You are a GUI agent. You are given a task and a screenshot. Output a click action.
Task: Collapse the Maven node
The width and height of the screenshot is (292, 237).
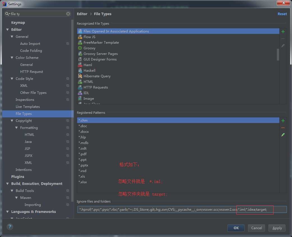[16, 197]
